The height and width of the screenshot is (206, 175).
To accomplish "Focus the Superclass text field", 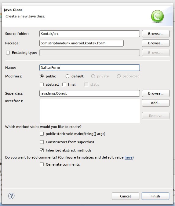I will coord(89,93).
